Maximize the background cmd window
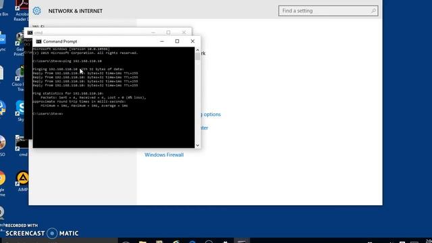Screen dimensions: 432x243 (x=168, y=32)
